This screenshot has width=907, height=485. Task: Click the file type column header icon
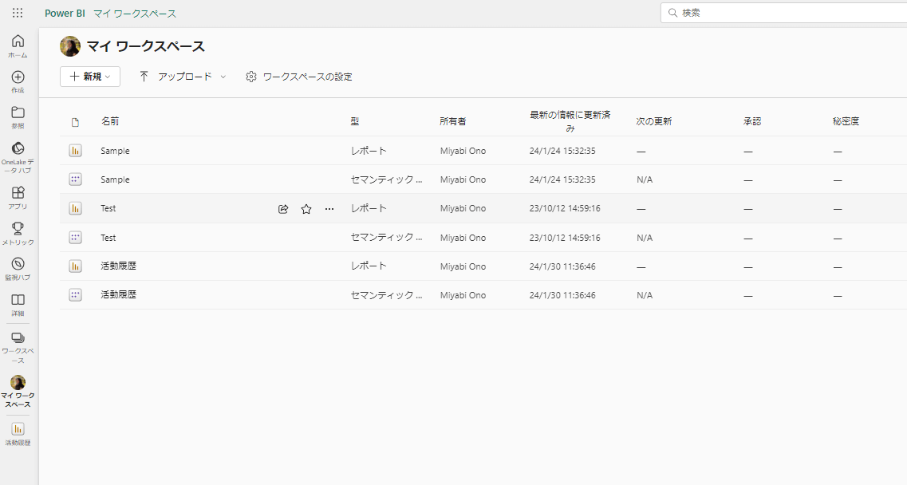(75, 122)
